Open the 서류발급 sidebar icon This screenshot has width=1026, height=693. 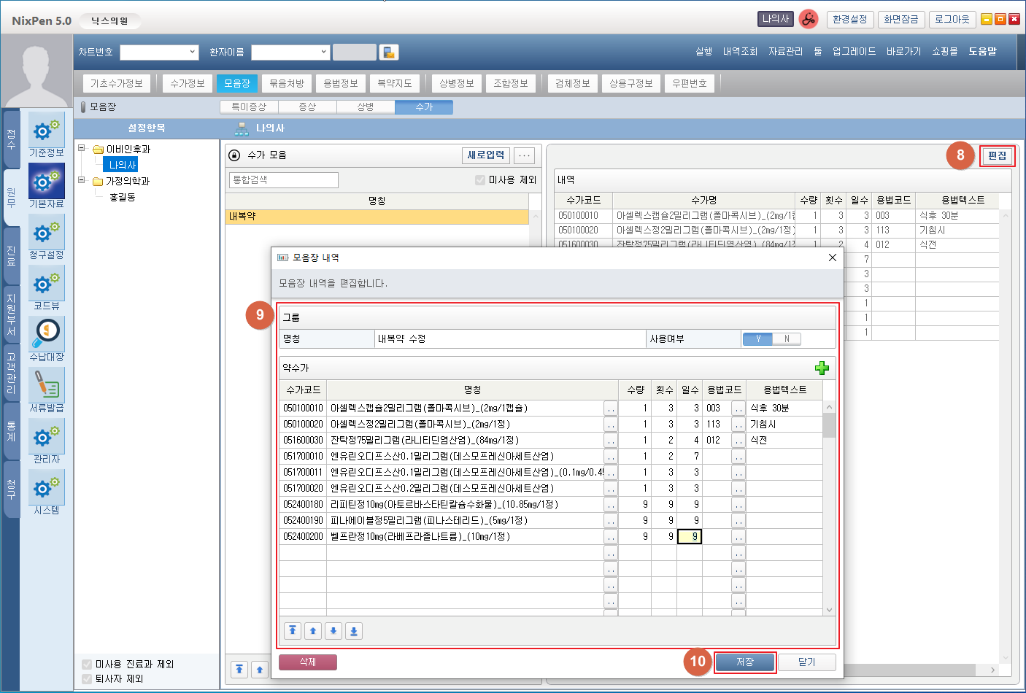tap(47, 389)
